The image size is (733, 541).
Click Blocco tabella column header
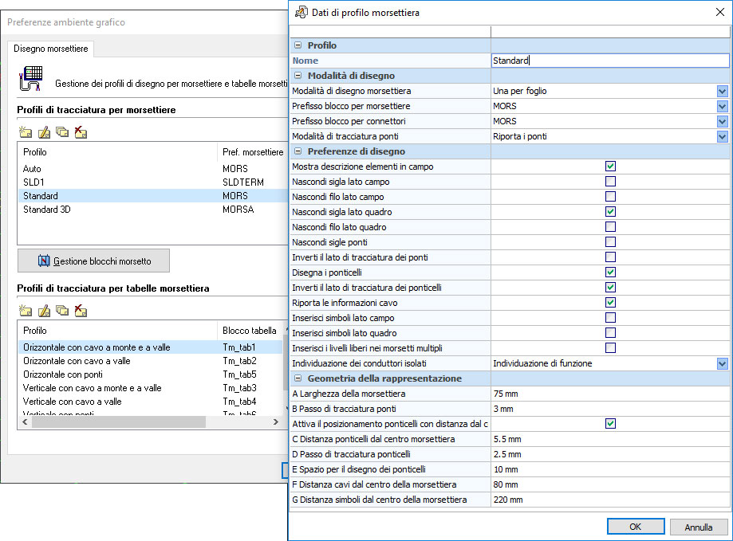point(250,331)
